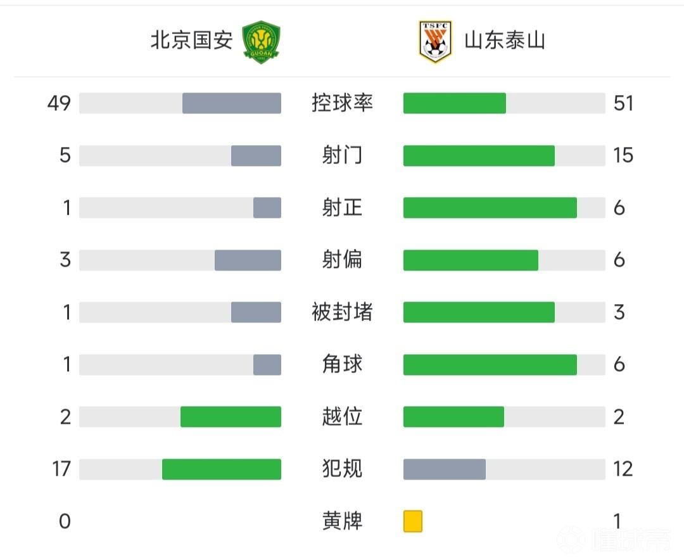
Task: Click the 射正 shots on target label
Action: pos(342,208)
